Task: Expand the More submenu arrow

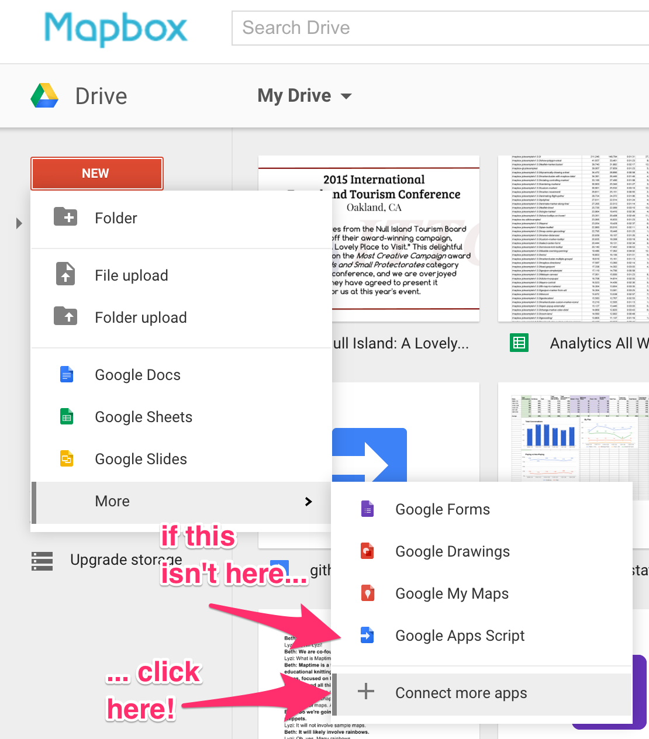Action: (x=308, y=502)
